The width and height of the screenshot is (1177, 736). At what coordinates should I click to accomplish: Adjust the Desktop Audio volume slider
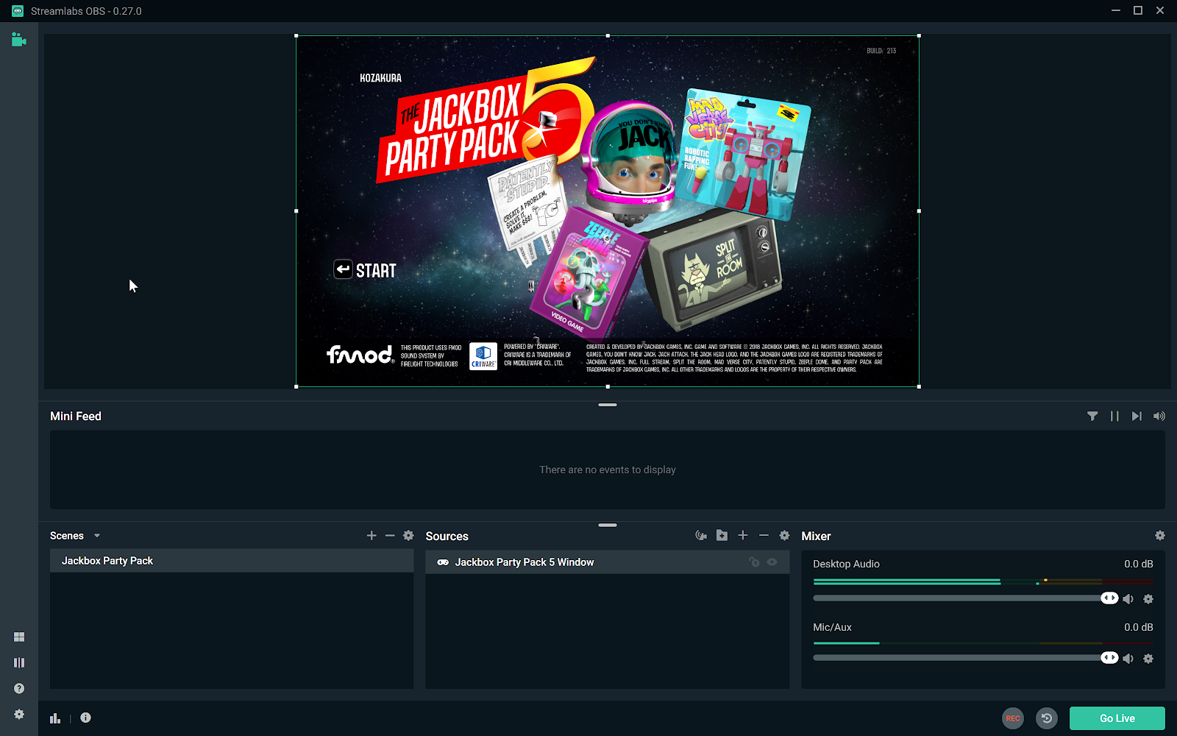coord(1109,598)
